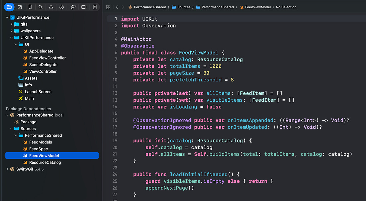Expand the gifs folder
366x201 pixels.
point(11,24)
